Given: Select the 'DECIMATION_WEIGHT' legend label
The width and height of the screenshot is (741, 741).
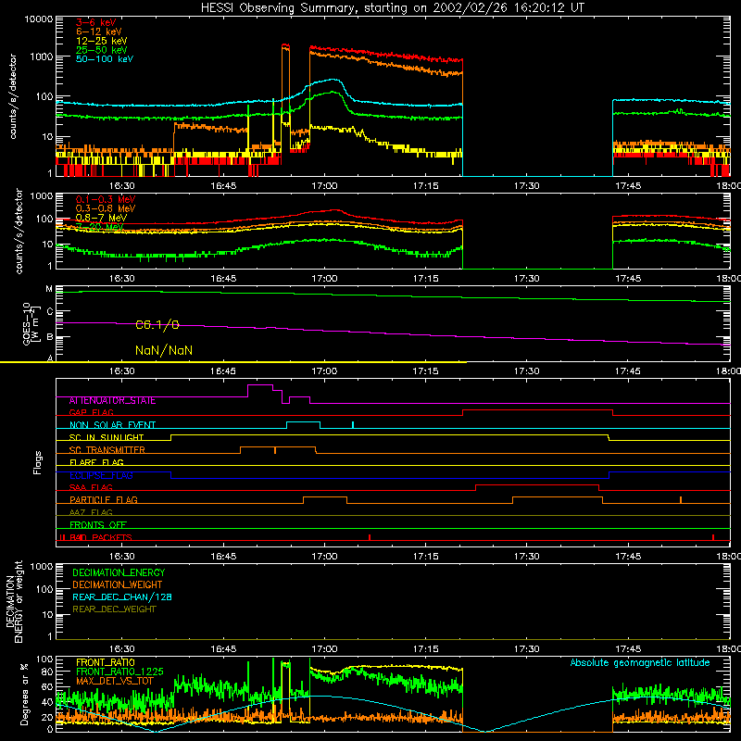Looking at the screenshot, I should pos(118,585).
